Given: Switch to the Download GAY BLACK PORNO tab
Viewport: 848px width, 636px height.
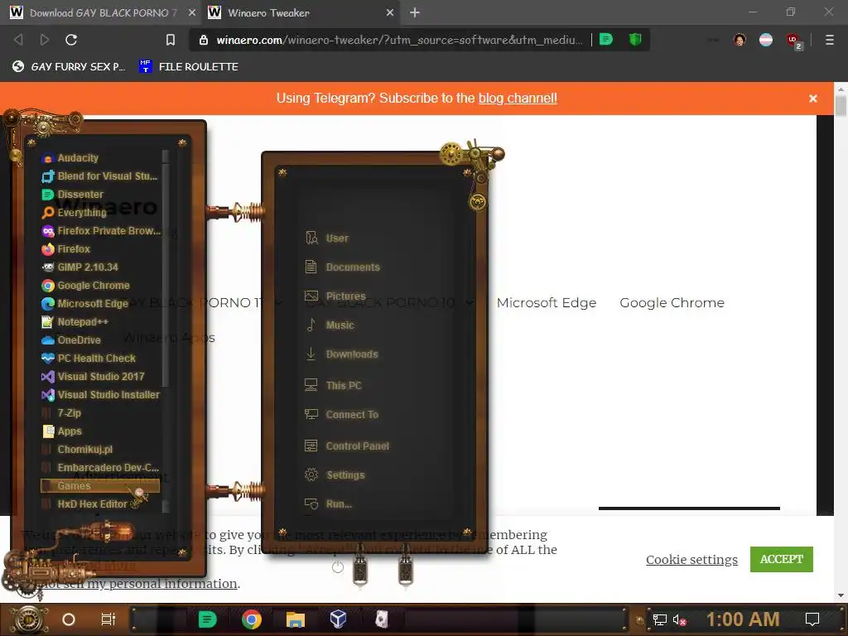Looking at the screenshot, I should point(101,12).
